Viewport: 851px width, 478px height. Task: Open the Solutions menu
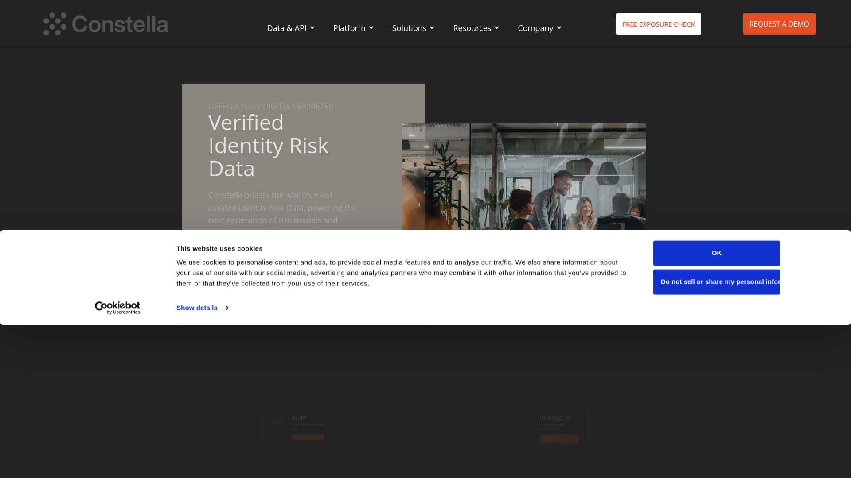tap(413, 28)
